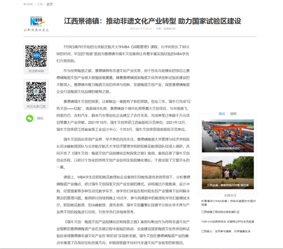Viewport: 283px width, 249px height.
Task: Click the Xinhua News logo
Action: pyautogui.click(x=37, y=22)
